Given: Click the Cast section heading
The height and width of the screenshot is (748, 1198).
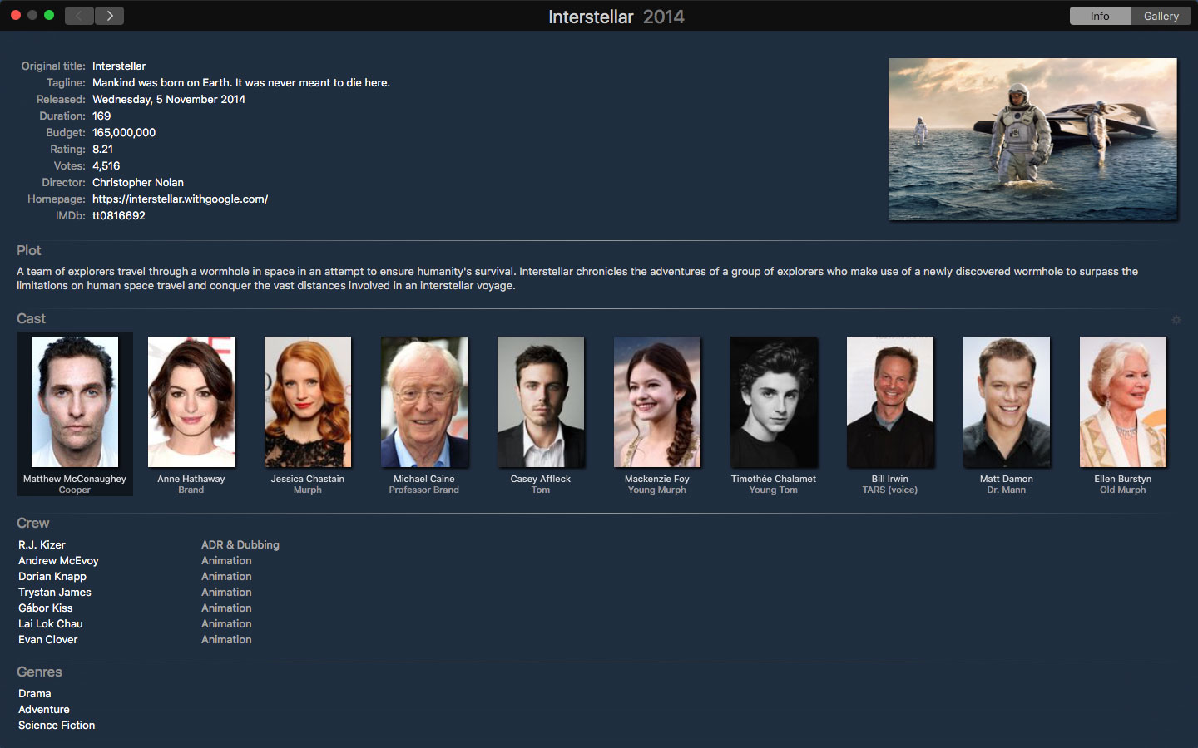Looking at the screenshot, I should [32, 318].
